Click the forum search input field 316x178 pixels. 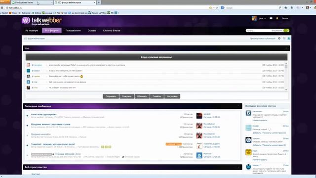258,31
